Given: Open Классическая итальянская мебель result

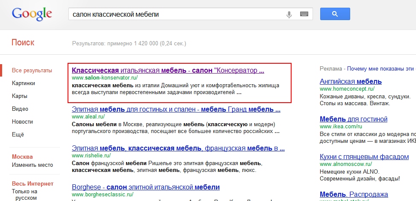Looking at the screenshot, I should pyautogui.click(x=168, y=71).
